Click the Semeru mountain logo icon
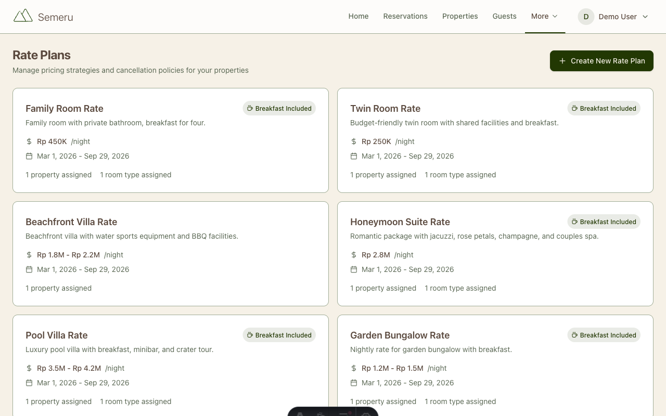This screenshot has width=666, height=416. [23, 16]
